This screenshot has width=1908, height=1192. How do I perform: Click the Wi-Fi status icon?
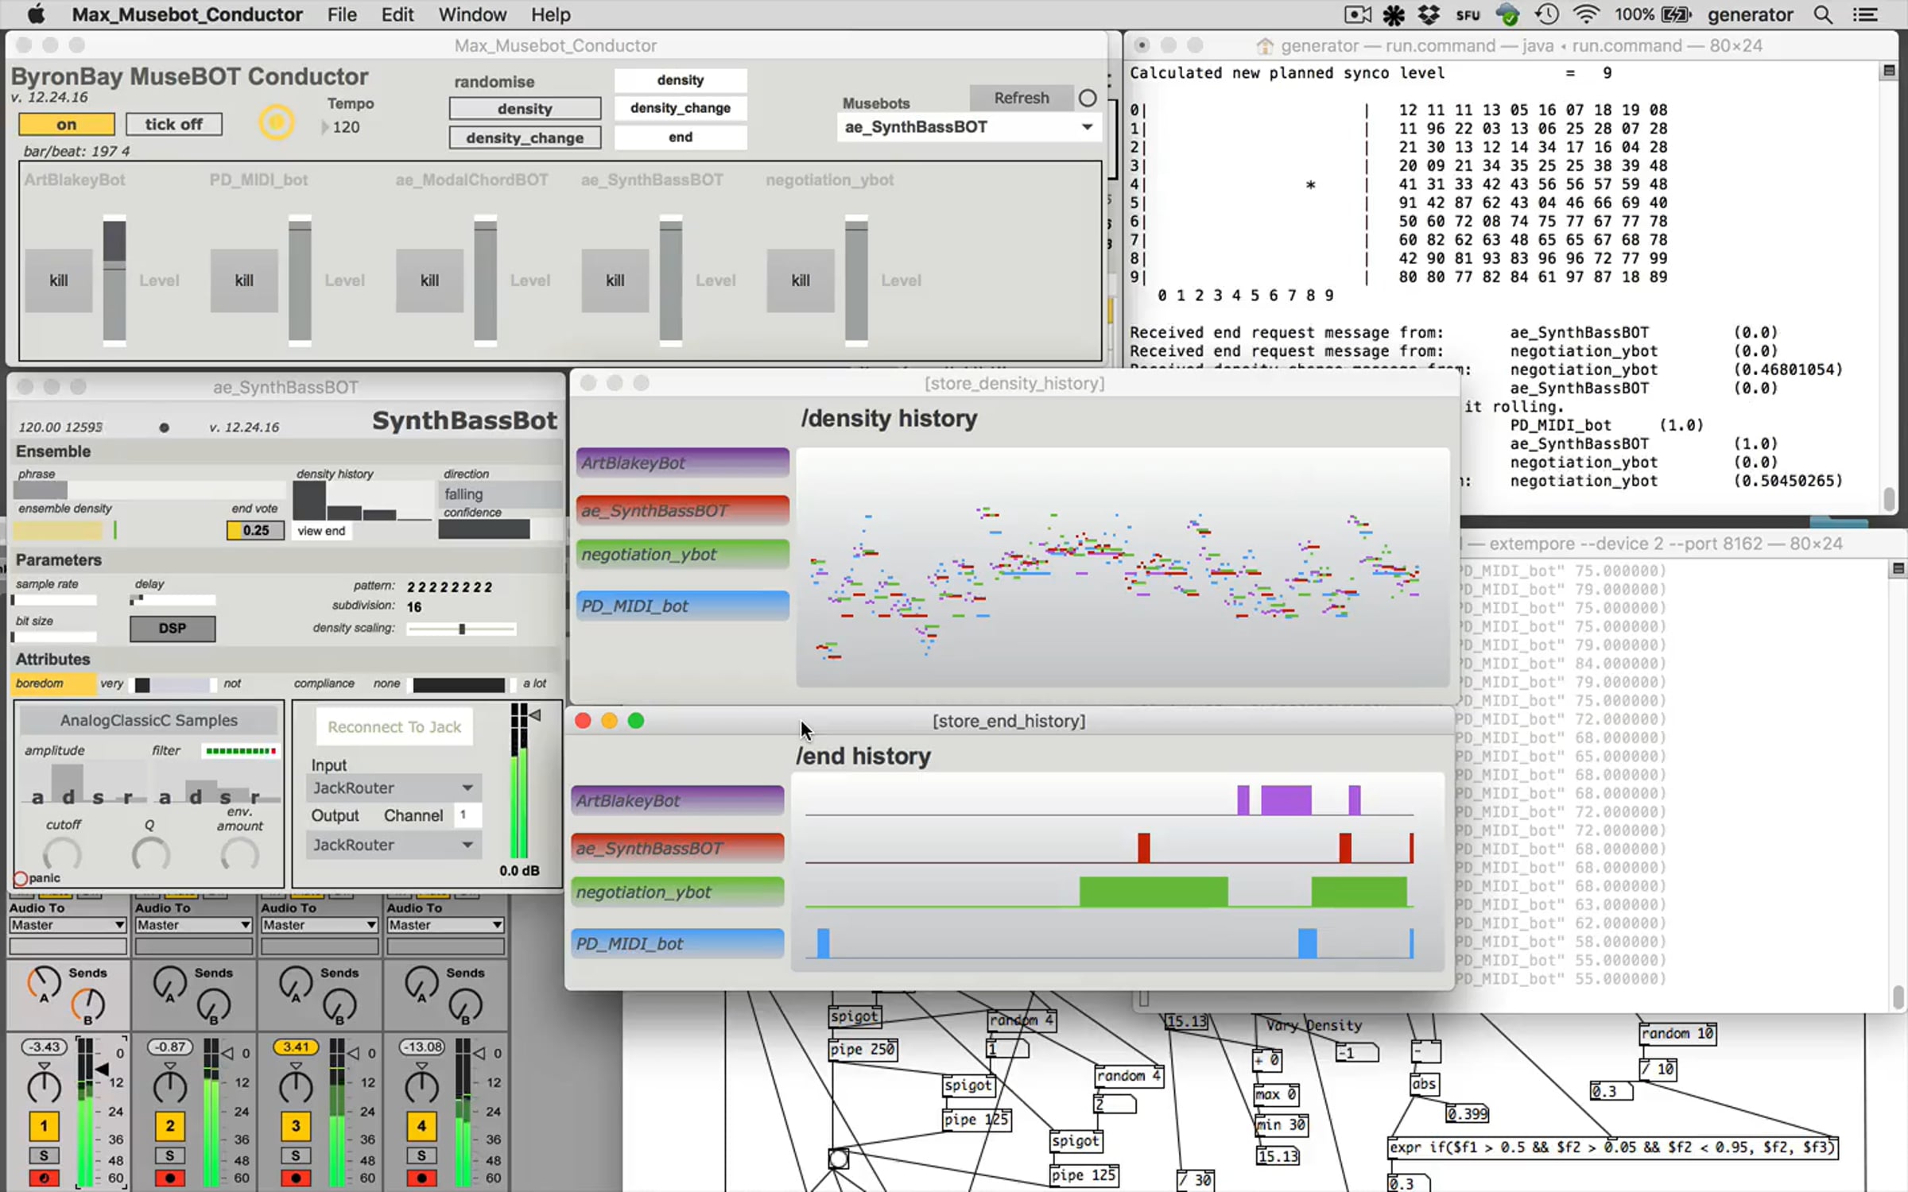pyautogui.click(x=1586, y=14)
